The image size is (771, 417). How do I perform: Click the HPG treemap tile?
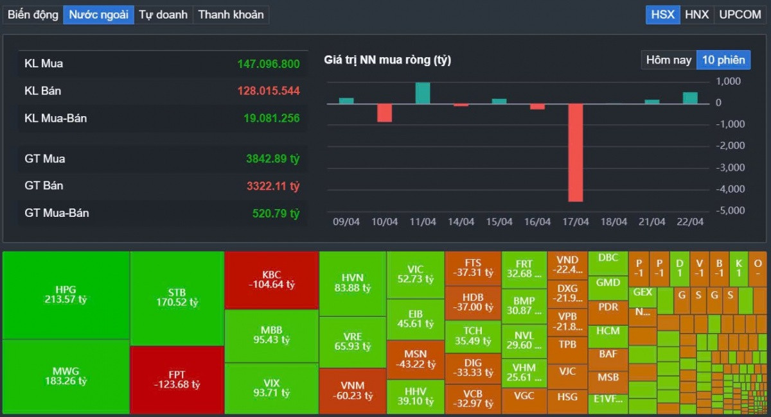tap(66, 294)
